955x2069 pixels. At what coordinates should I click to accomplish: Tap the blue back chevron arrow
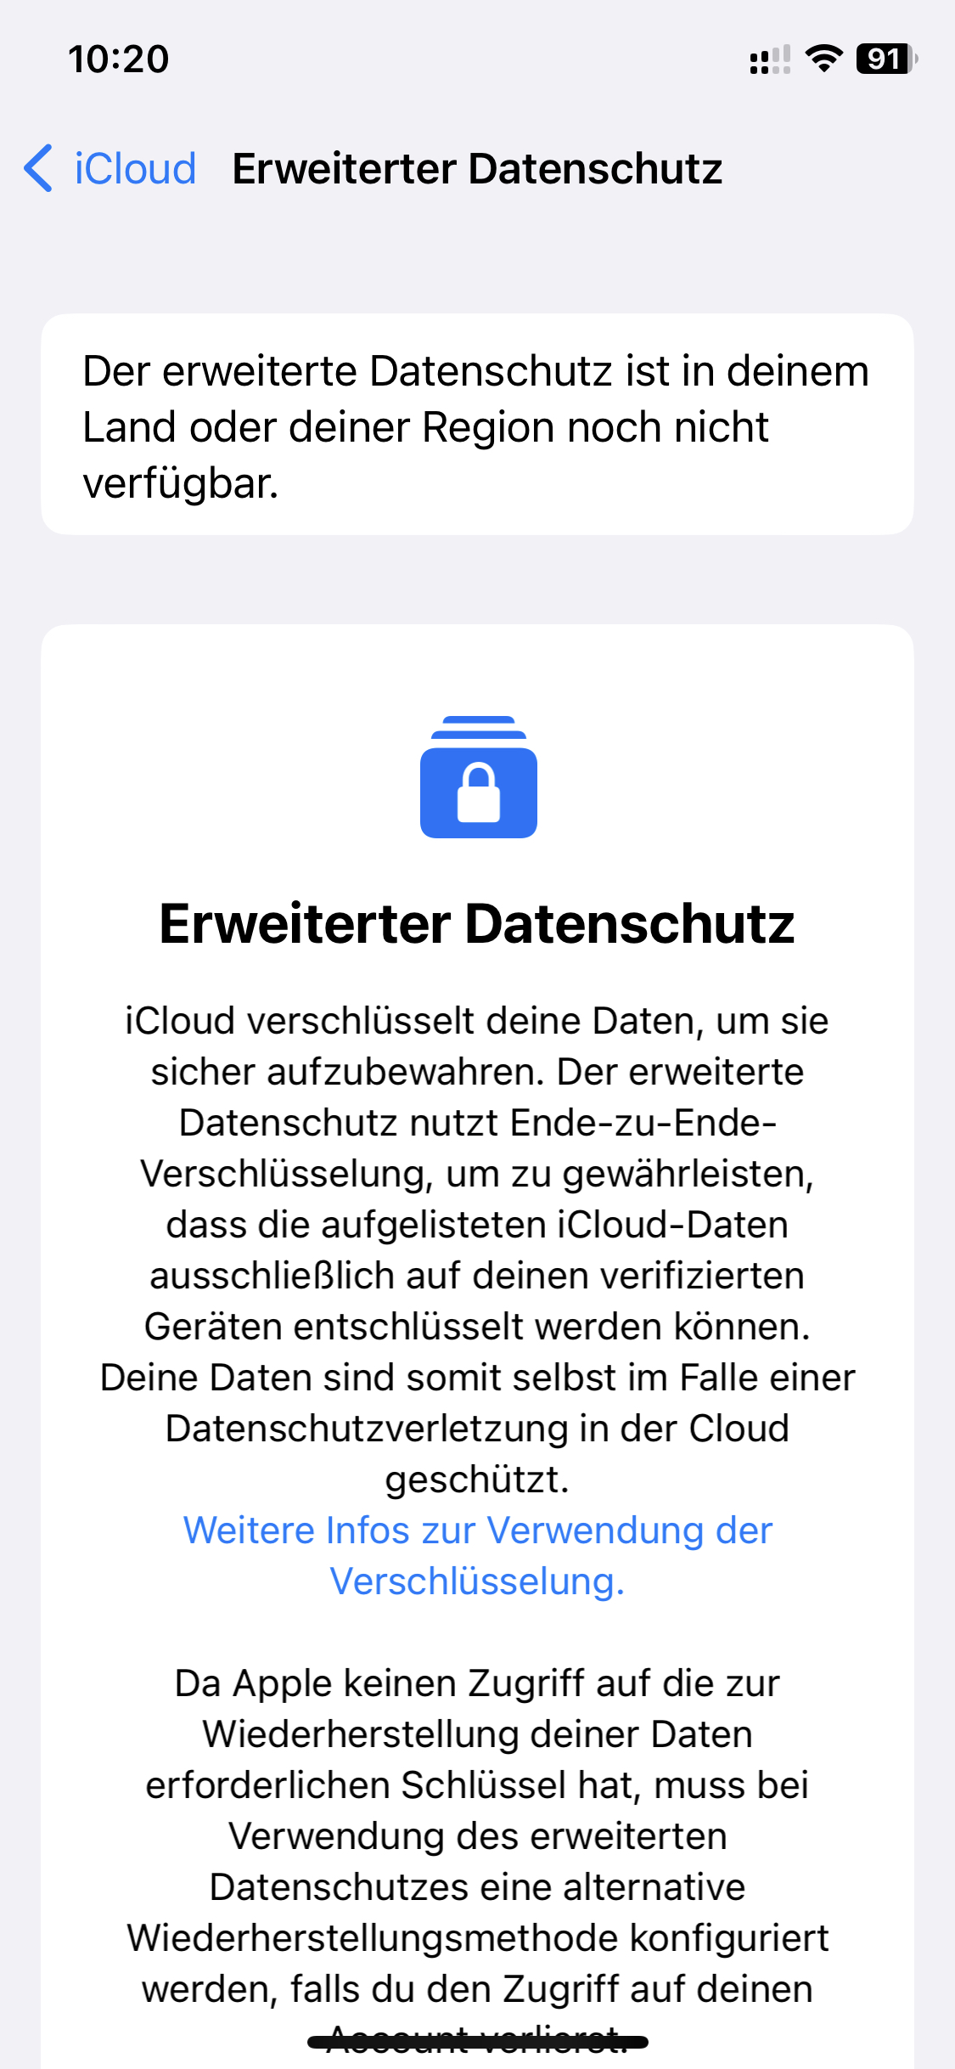[x=38, y=168]
